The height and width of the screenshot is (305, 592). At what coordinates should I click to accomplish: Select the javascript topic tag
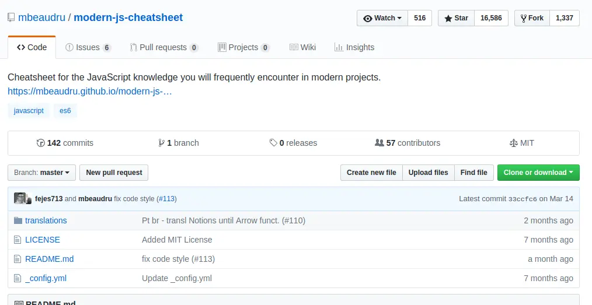pyautogui.click(x=29, y=111)
